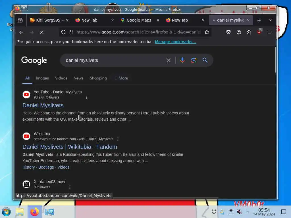List all tabs dropdown arrow

271,20
